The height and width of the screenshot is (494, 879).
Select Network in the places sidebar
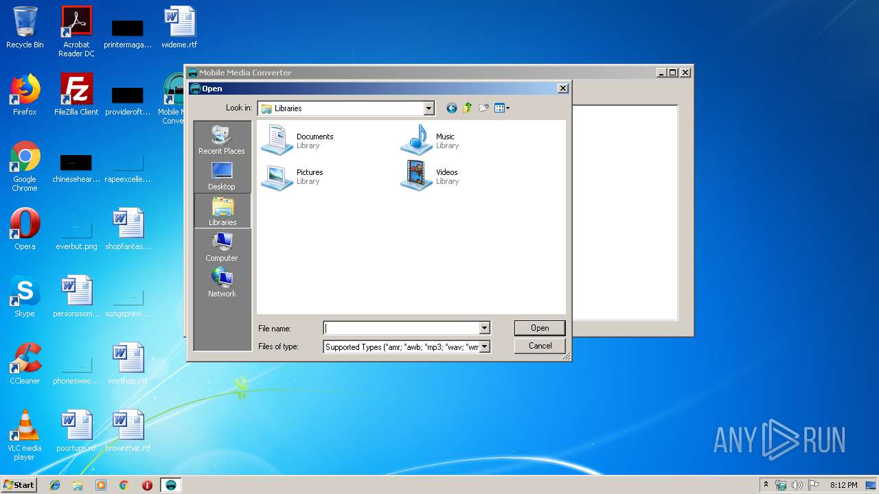(x=222, y=282)
